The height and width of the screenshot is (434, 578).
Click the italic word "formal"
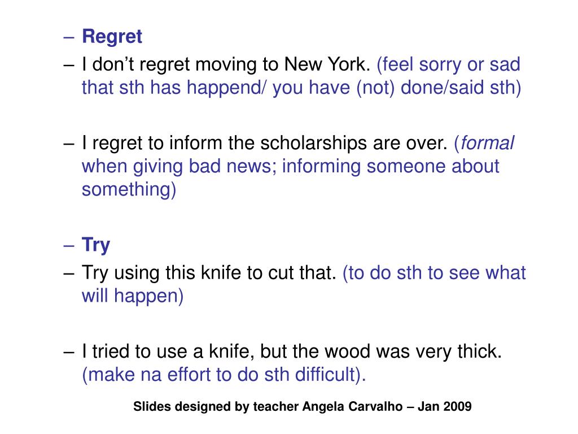[487, 144]
